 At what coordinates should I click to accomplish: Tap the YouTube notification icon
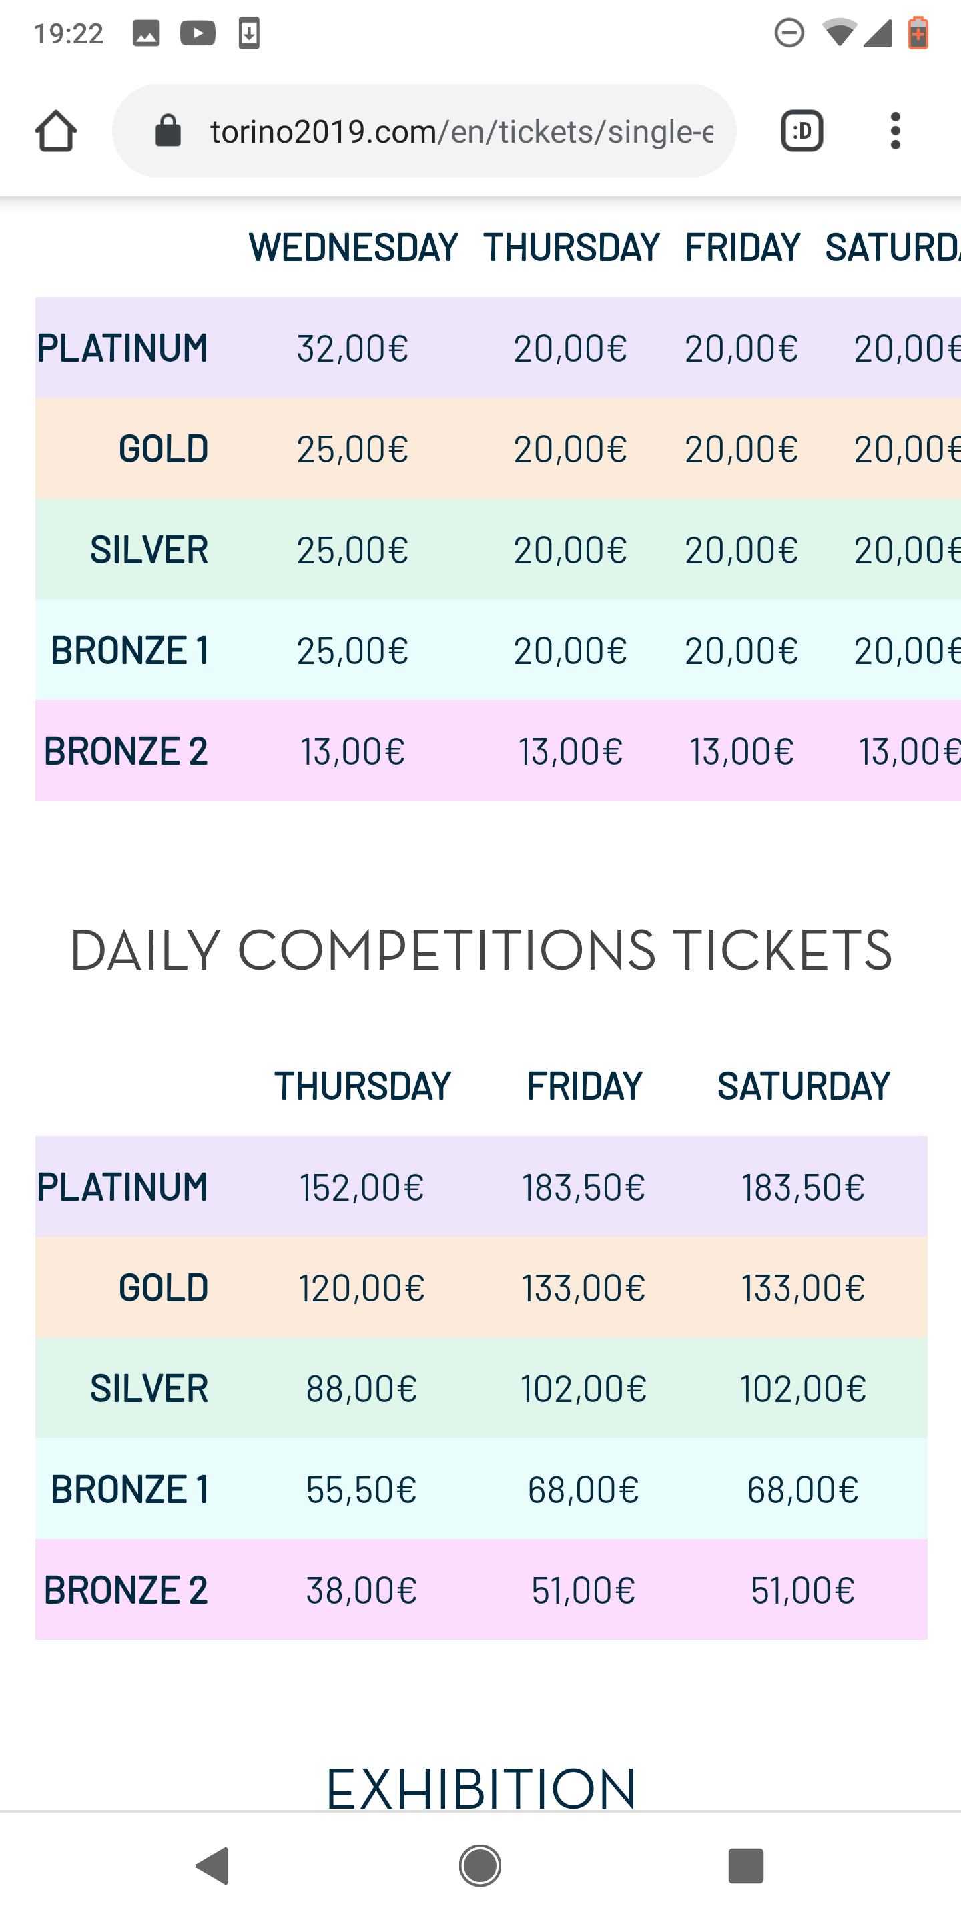198,33
